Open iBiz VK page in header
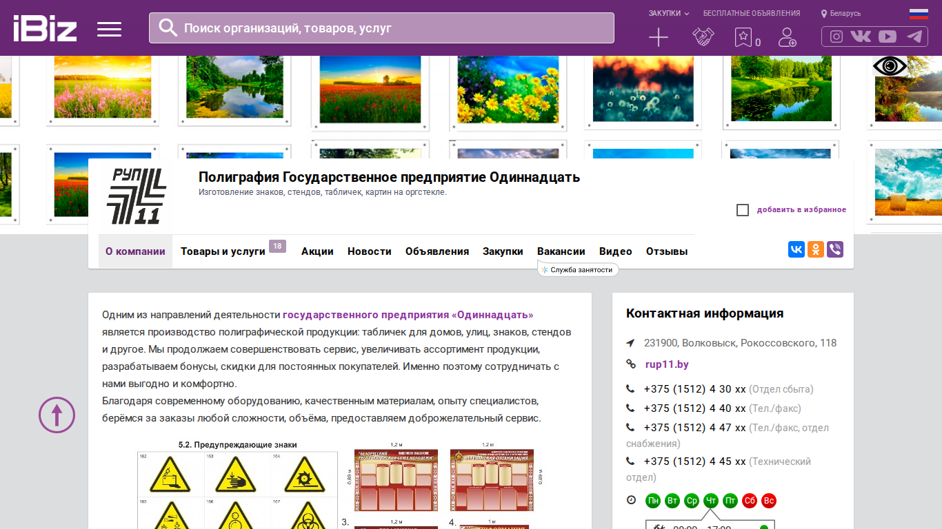 (x=861, y=37)
